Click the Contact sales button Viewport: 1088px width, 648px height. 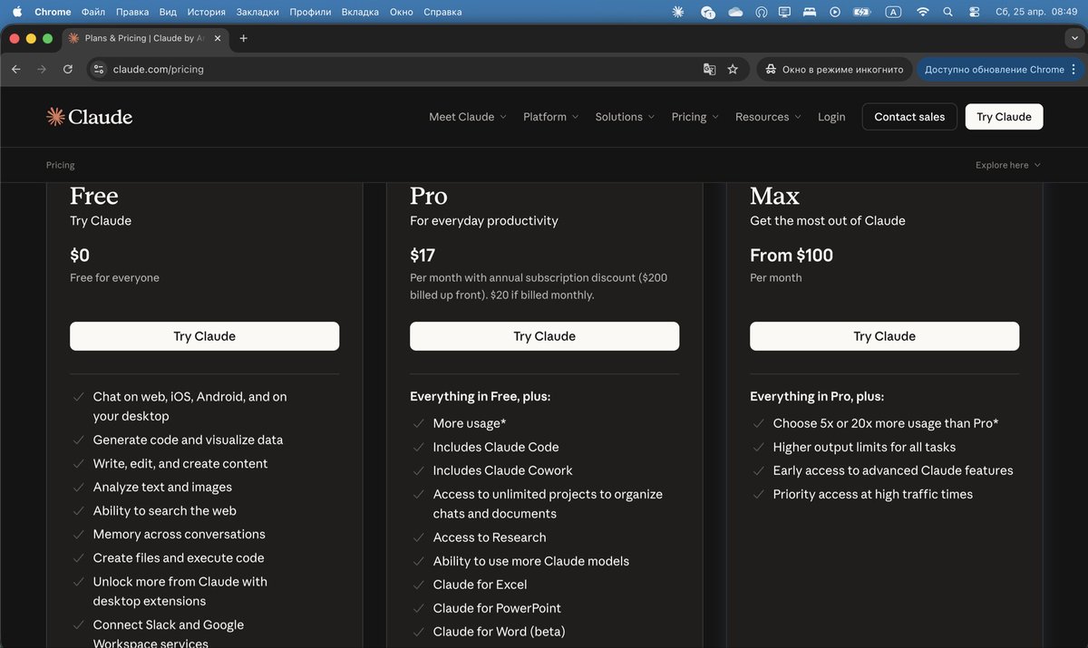pos(909,117)
